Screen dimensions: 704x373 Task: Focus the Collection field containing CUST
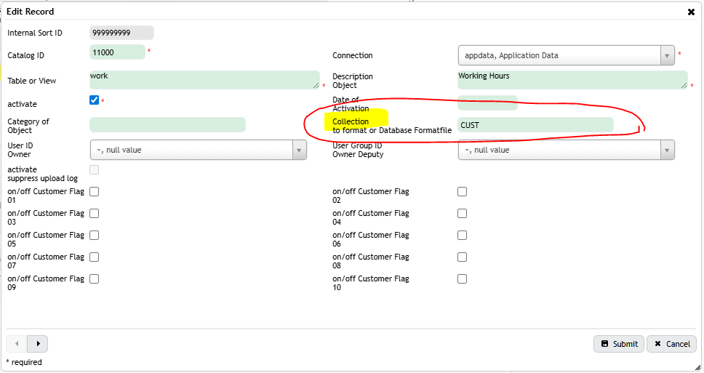pos(535,125)
